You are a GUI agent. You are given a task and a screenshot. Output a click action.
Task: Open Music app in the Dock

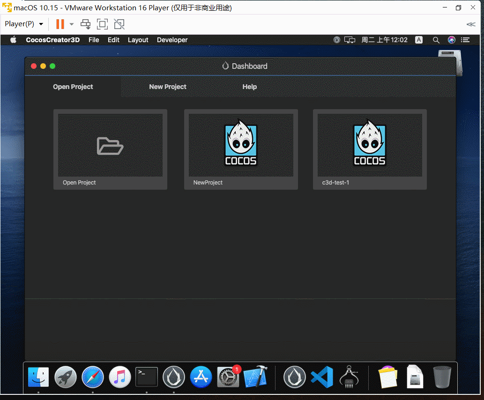click(x=120, y=377)
